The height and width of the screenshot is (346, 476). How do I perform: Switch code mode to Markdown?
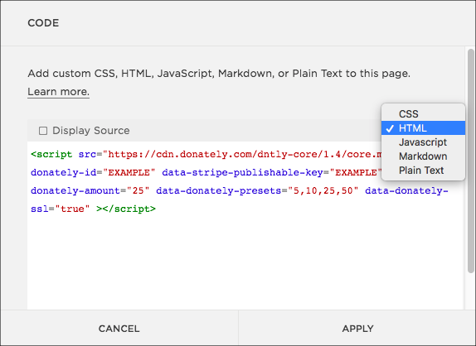423,156
